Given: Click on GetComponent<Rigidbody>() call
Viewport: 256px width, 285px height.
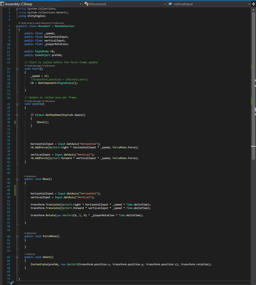Looking at the screenshot, I should pyautogui.click(x=57, y=83).
